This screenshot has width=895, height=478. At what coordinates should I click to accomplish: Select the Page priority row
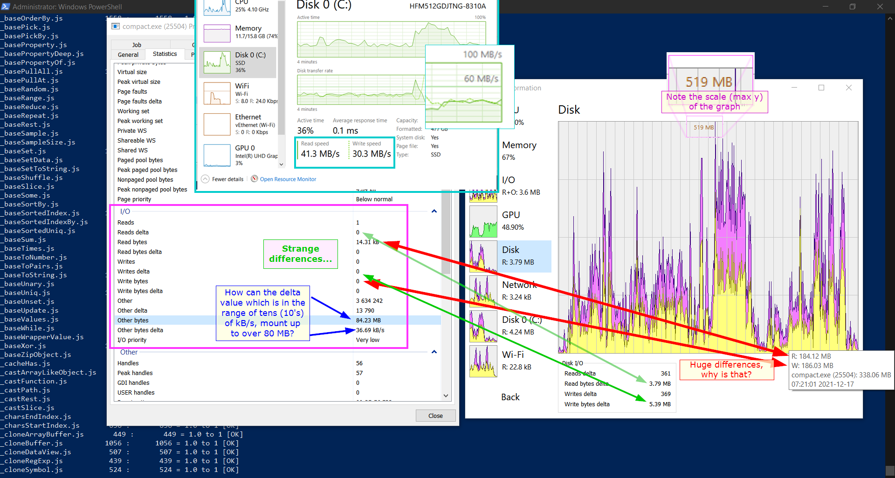277,199
